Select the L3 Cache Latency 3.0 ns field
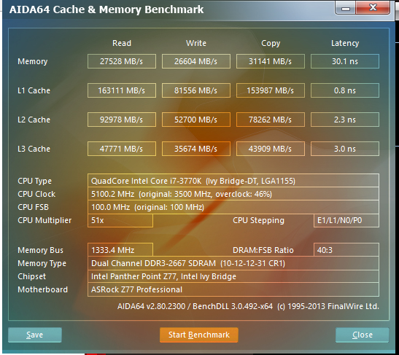Viewport: 399px width, 355px height. (345, 149)
